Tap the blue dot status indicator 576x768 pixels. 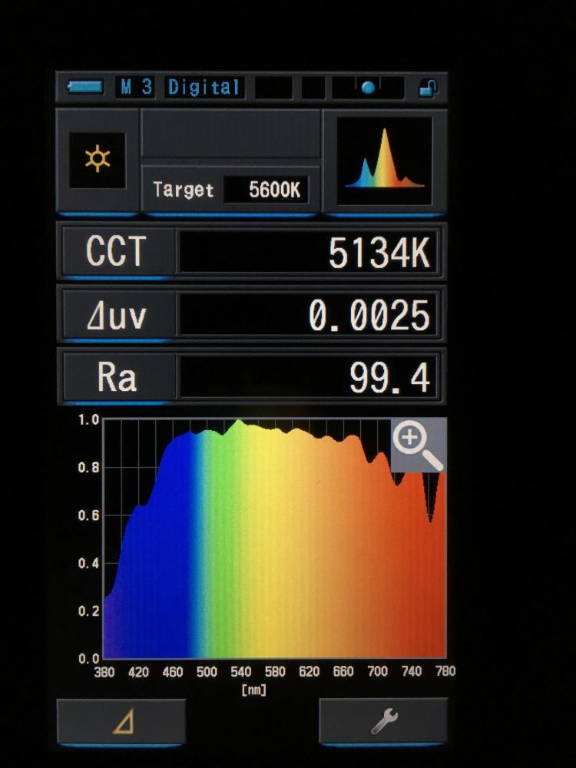tap(368, 88)
